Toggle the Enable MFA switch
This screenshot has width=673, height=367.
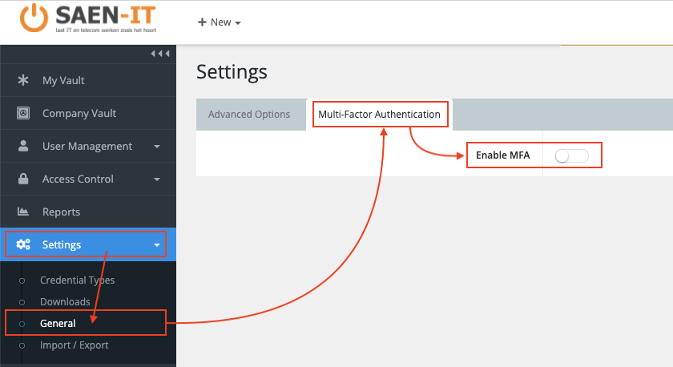[x=572, y=155]
